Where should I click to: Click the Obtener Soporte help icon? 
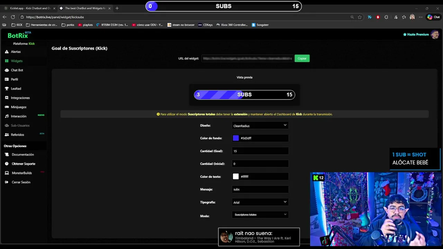point(7,164)
